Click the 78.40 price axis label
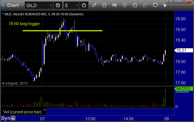This screenshot has height=122, width=194. coord(180,40)
